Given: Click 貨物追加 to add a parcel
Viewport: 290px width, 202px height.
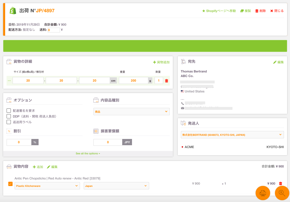Looking at the screenshot, I should coord(161,62).
